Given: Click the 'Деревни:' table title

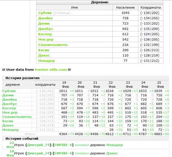Looking at the screenshot, I should pyautogui.click(x=100, y=2).
